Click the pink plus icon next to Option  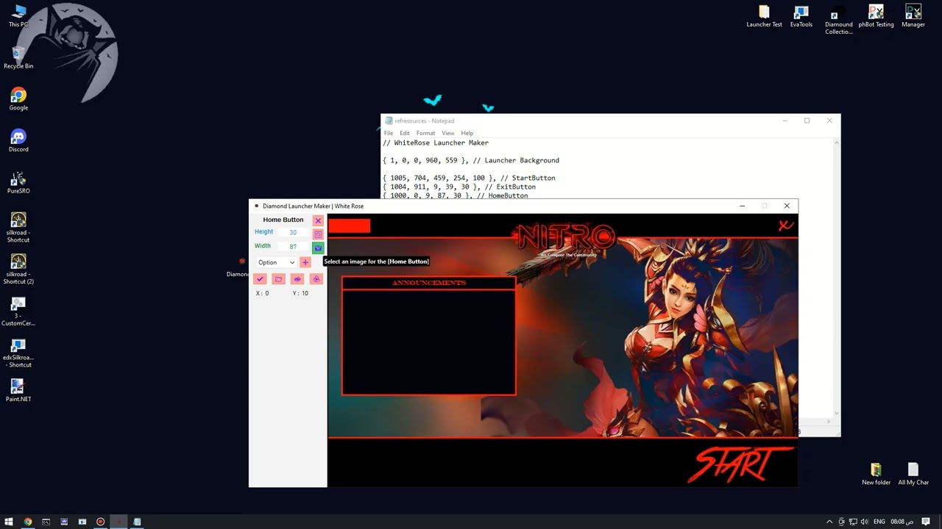click(305, 262)
